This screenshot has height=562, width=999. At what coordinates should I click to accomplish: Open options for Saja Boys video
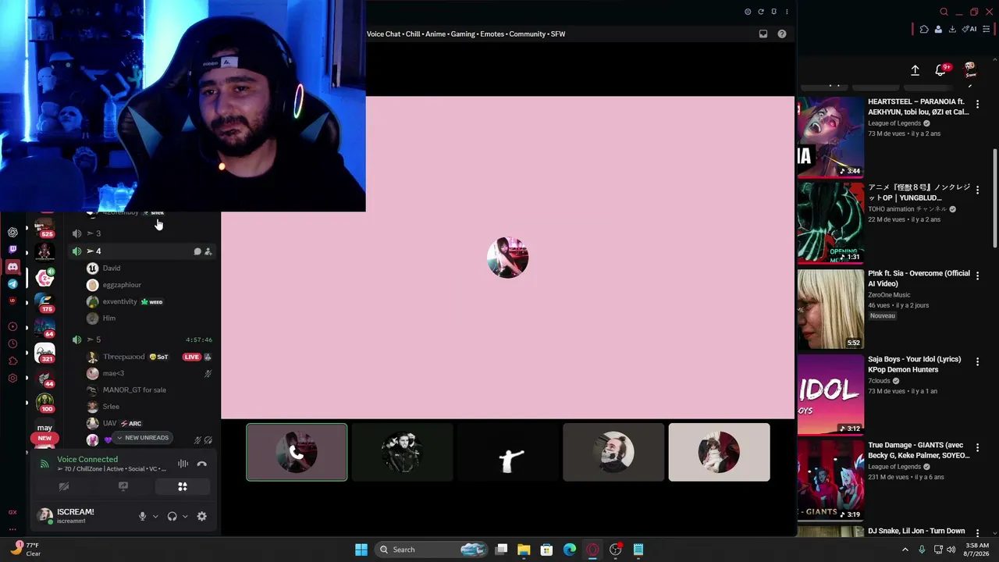point(977,362)
